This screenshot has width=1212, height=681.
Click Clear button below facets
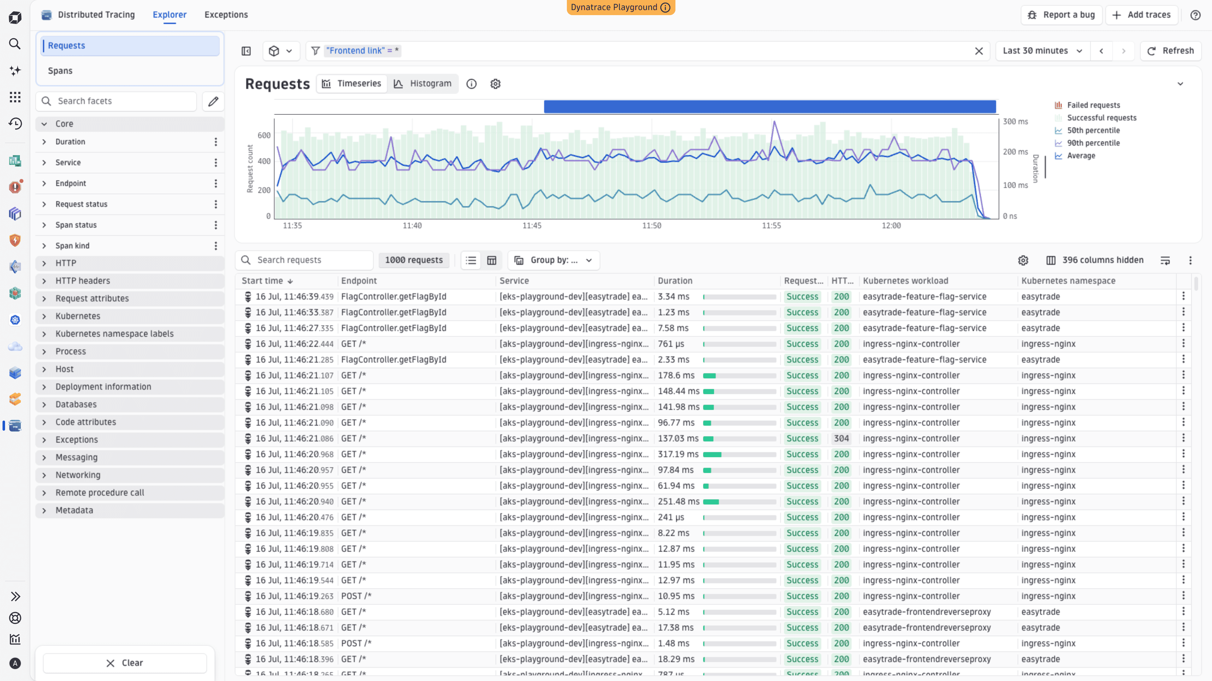pos(125,663)
